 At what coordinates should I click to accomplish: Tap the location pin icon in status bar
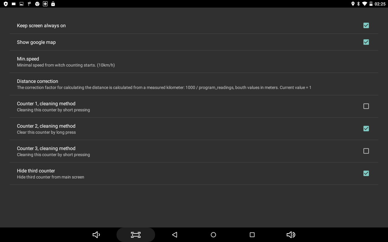pos(353,4)
